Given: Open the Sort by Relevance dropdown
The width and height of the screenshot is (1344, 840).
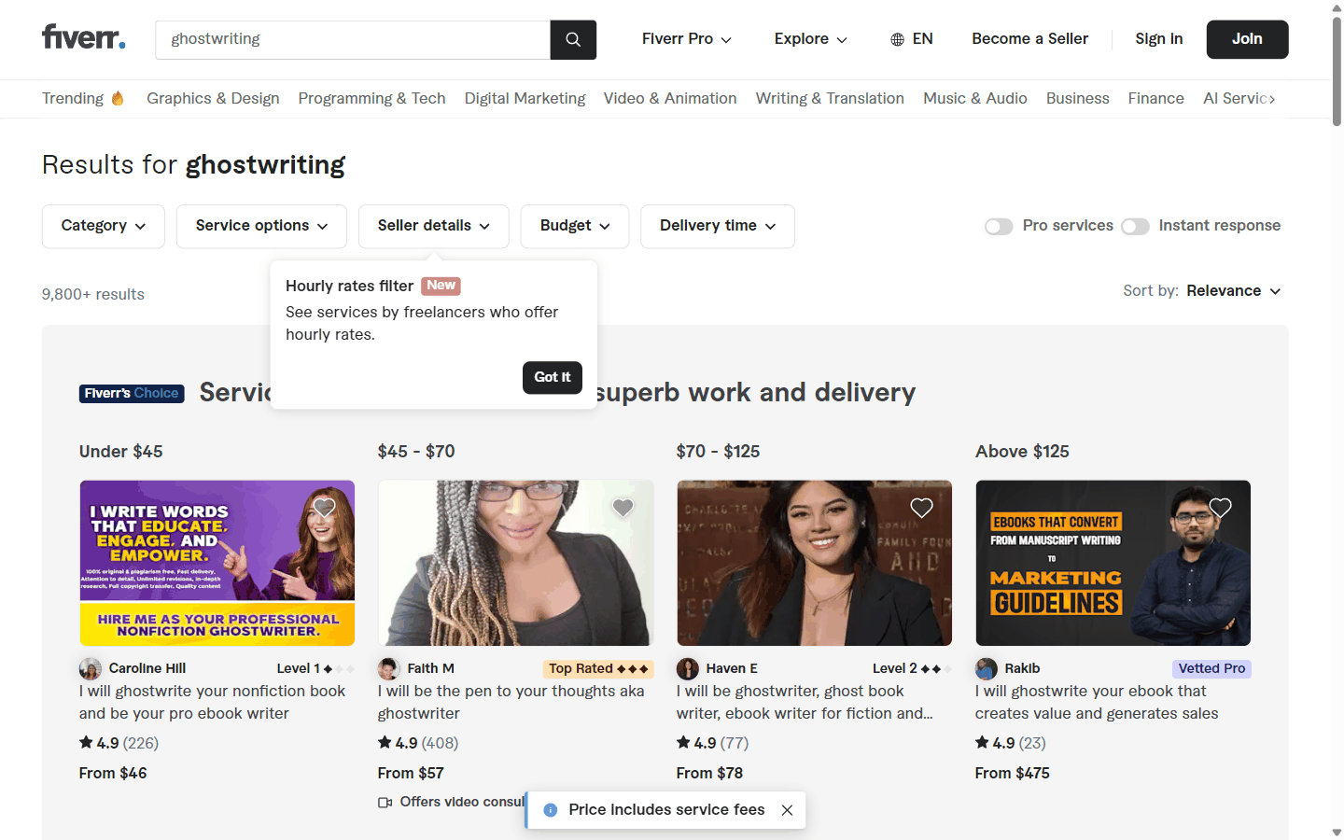Looking at the screenshot, I should point(1233,291).
